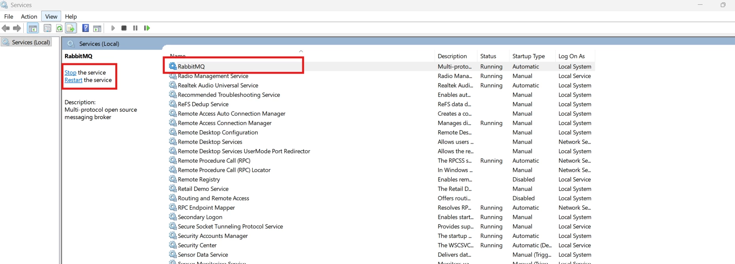Click gear icon of ReFS Dedup Service
The image size is (735, 264).
tap(173, 104)
